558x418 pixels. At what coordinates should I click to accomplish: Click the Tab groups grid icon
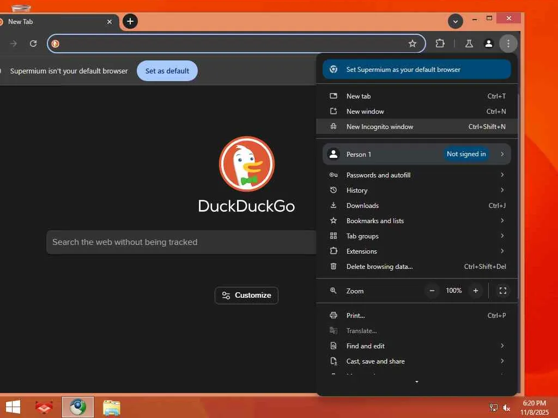[x=333, y=236]
